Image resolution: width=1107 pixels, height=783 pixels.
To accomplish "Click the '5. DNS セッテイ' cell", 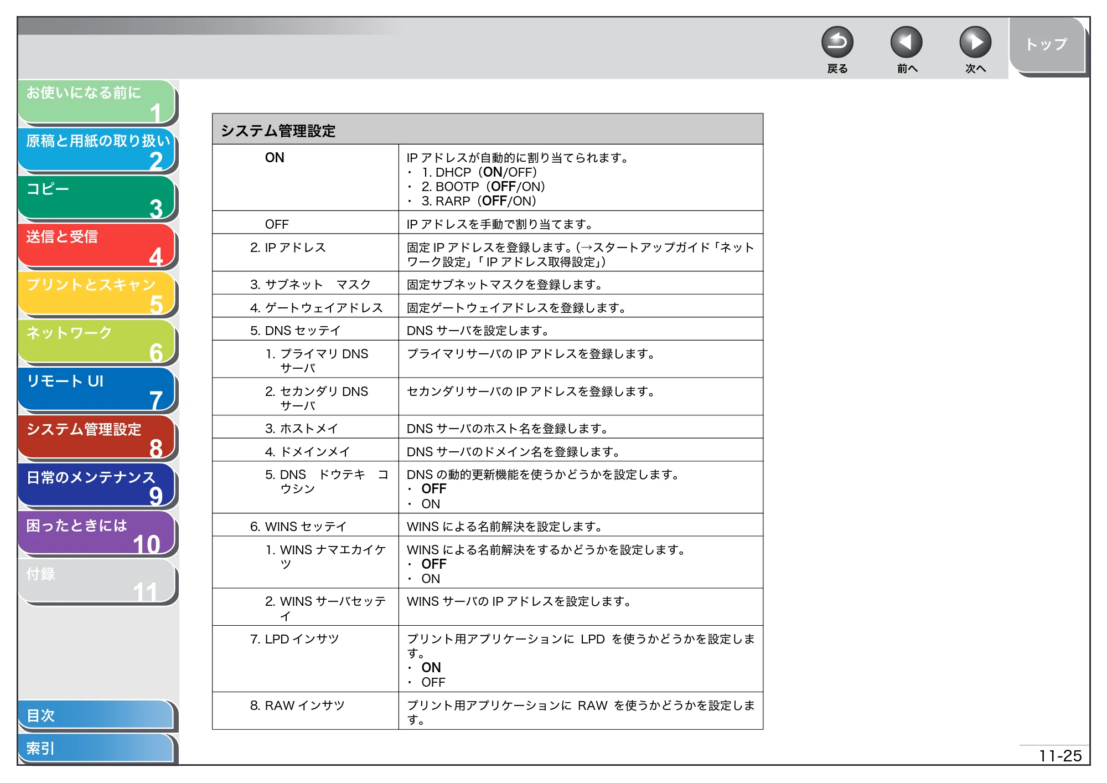I will (x=305, y=329).
